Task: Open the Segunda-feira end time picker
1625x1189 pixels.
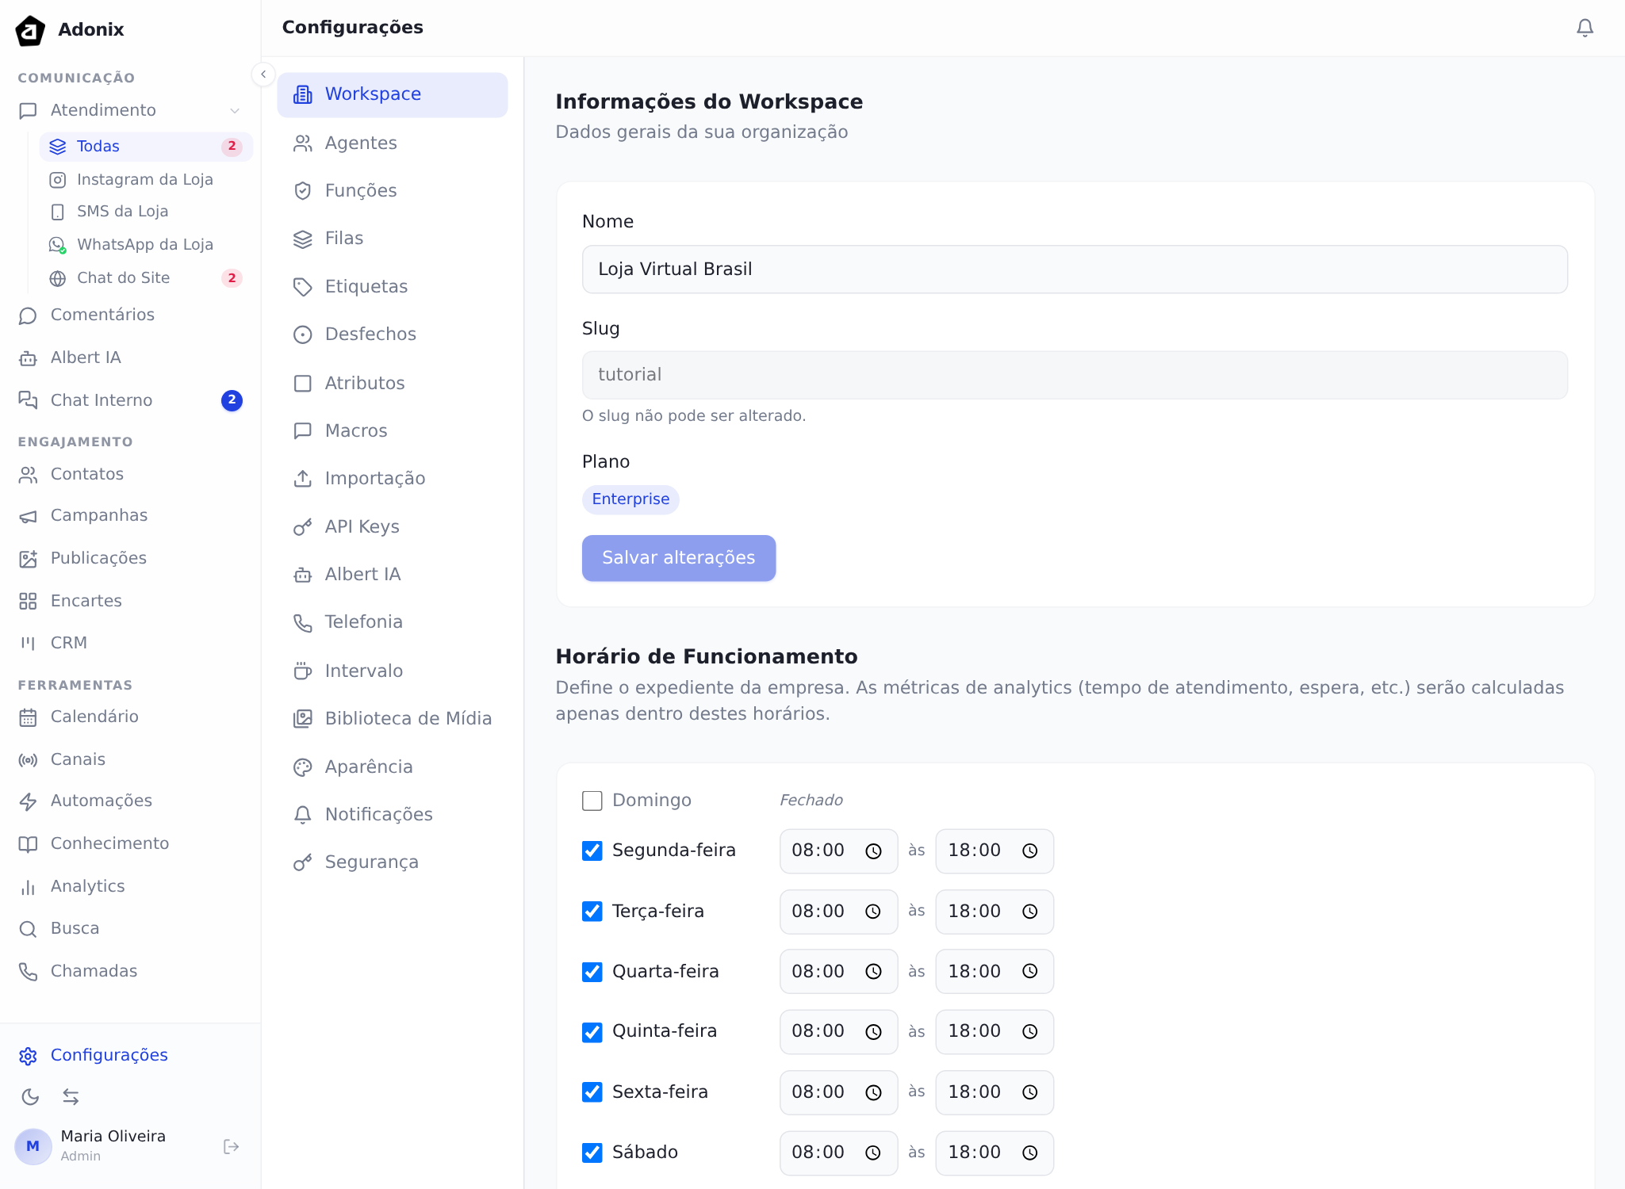Action: (x=1029, y=851)
